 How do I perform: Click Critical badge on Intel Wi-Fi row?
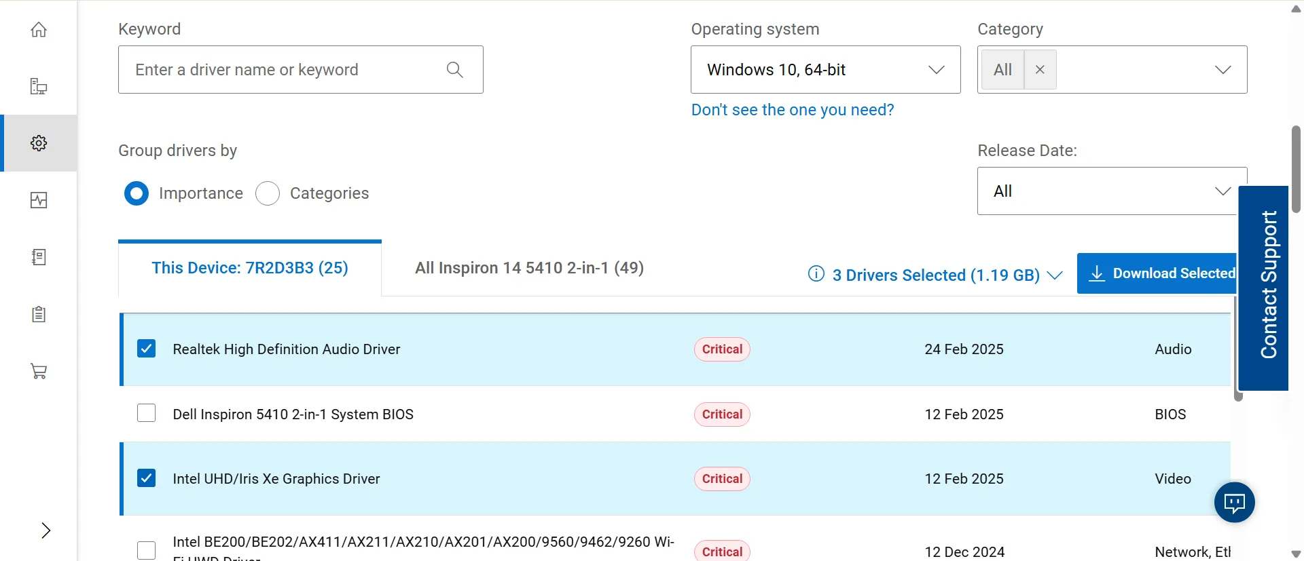click(x=722, y=552)
